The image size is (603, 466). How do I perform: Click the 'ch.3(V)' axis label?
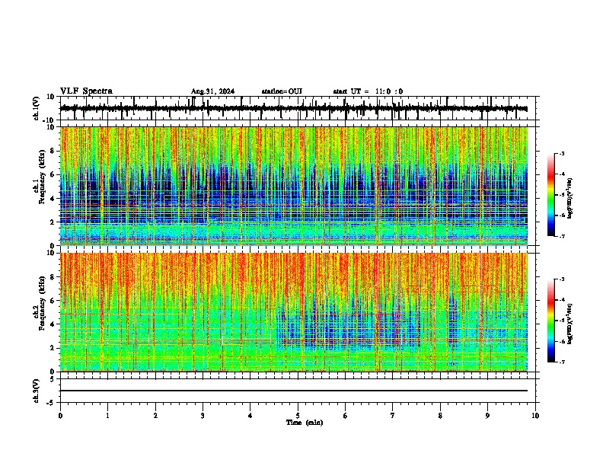point(37,391)
